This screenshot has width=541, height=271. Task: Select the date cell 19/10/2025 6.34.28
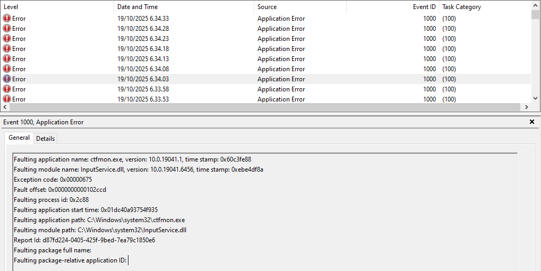point(143,29)
